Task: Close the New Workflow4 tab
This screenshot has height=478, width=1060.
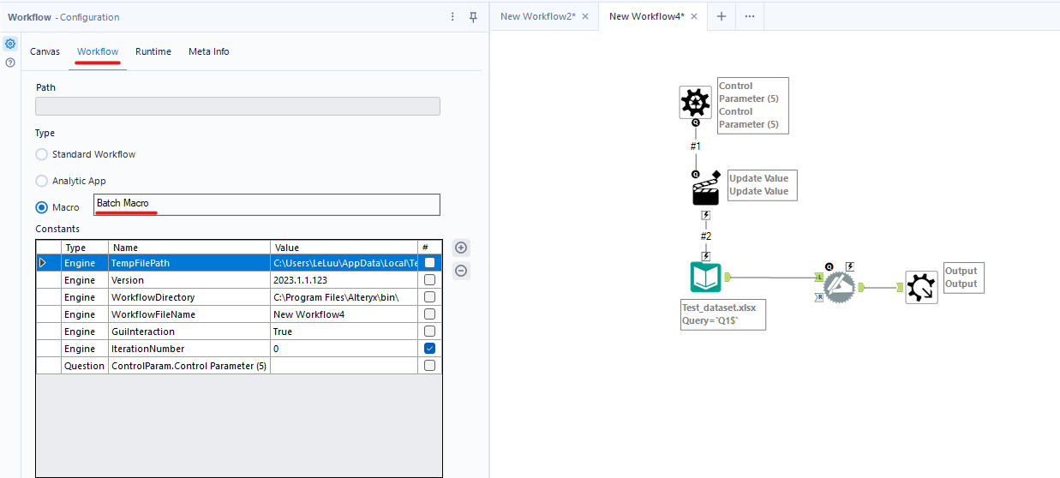Action: [x=694, y=16]
